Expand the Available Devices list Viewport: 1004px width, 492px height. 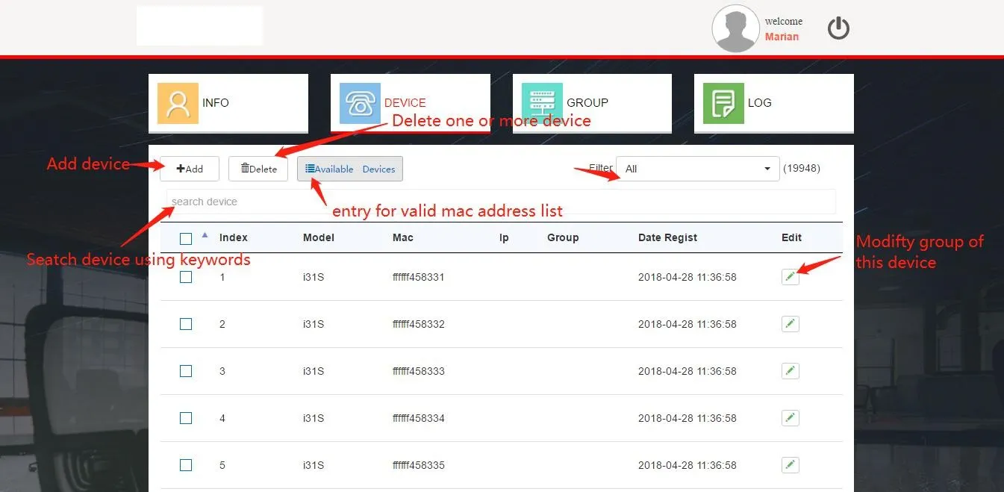(x=349, y=169)
